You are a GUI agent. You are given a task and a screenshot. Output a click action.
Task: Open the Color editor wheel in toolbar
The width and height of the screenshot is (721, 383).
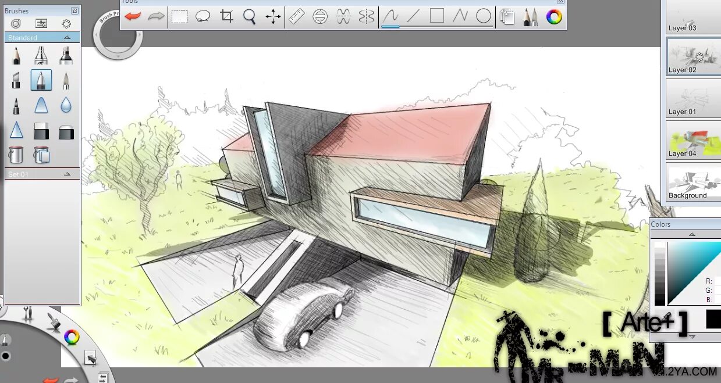tap(554, 17)
